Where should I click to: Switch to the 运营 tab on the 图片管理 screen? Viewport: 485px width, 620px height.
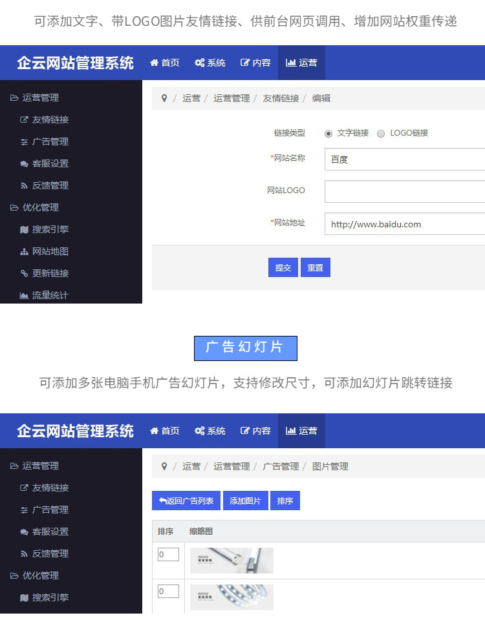(301, 431)
